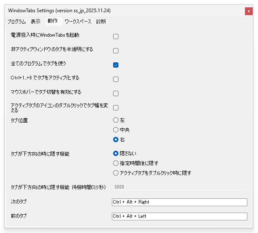Select アクティブタブをダブルクリック時に隠す option
This screenshot has height=233, width=258.
click(x=116, y=173)
